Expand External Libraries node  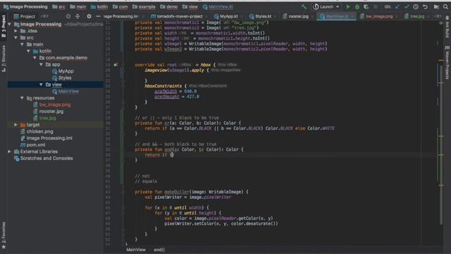pyautogui.click(x=9, y=152)
